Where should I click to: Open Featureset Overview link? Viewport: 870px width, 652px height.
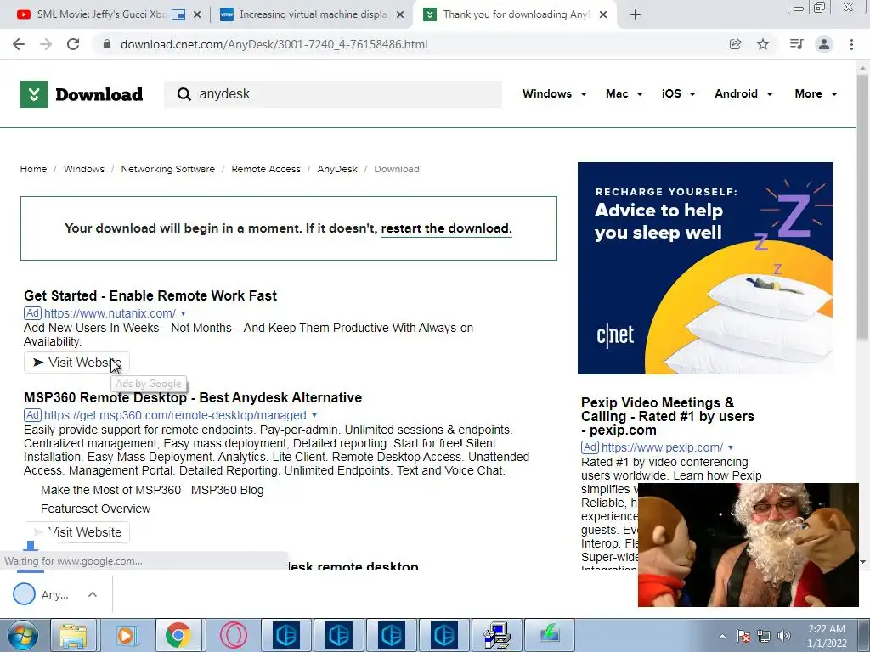[x=95, y=509]
